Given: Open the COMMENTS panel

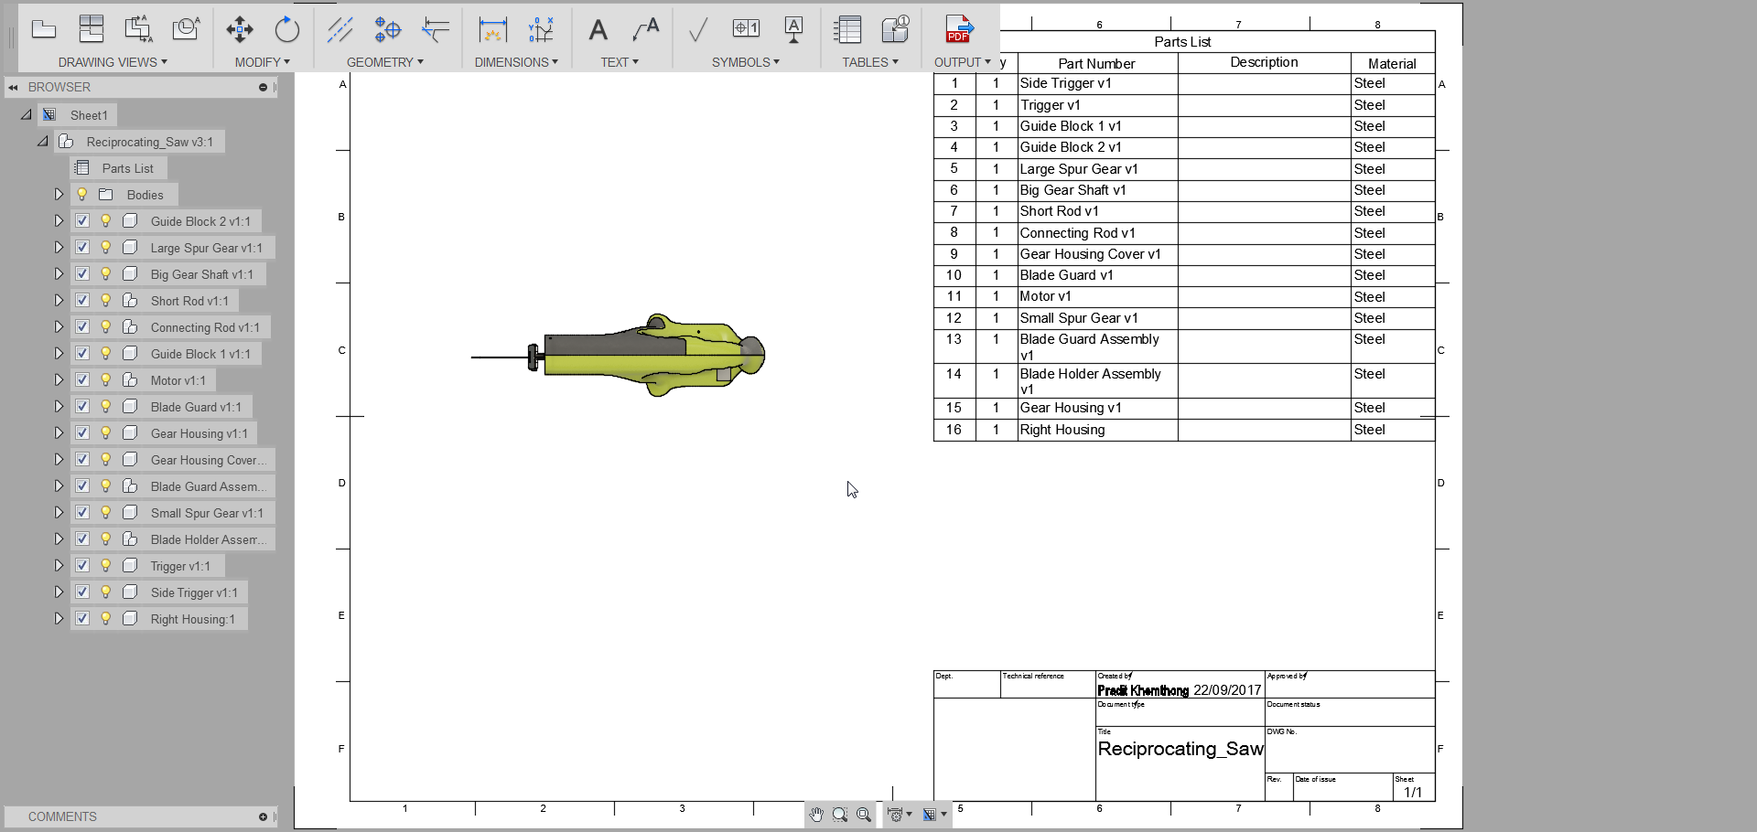Looking at the screenshot, I should (61, 816).
